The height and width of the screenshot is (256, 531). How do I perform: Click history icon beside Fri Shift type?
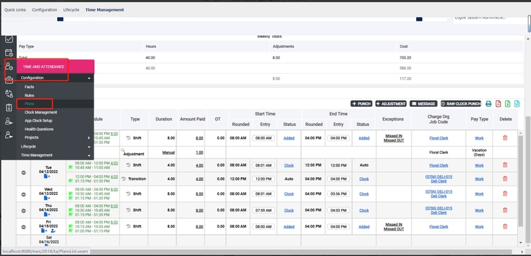point(128,226)
